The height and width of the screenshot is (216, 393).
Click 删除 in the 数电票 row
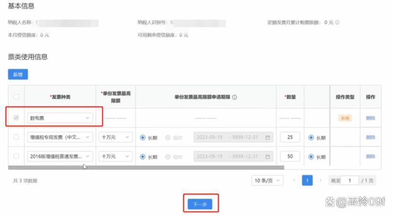[x=370, y=118]
